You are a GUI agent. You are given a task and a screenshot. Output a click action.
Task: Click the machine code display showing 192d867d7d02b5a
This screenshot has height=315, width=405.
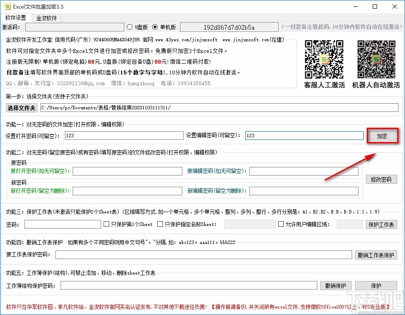[x=229, y=26]
